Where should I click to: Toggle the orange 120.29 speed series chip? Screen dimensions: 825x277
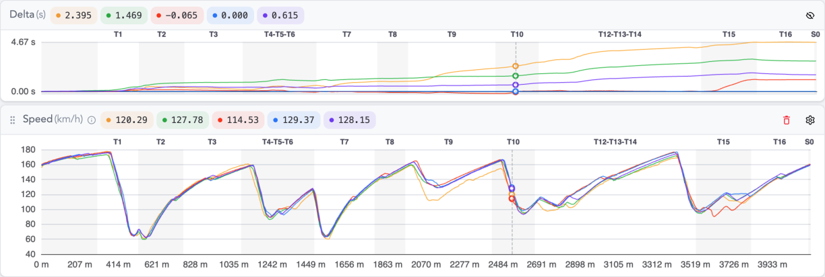pos(127,120)
